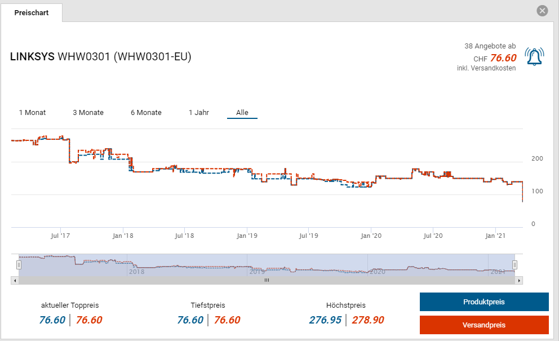Image resolution: width=559 pixels, height=341 pixels.
Task: Click the 2020 label in the navigator
Action: point(377,272)
